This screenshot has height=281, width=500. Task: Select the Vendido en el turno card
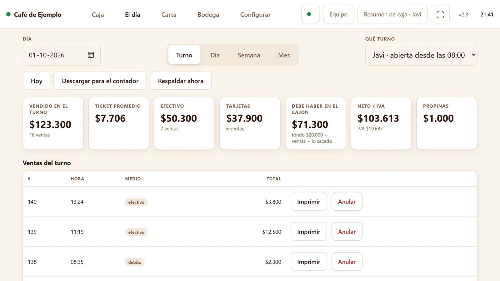pos(53,123)
